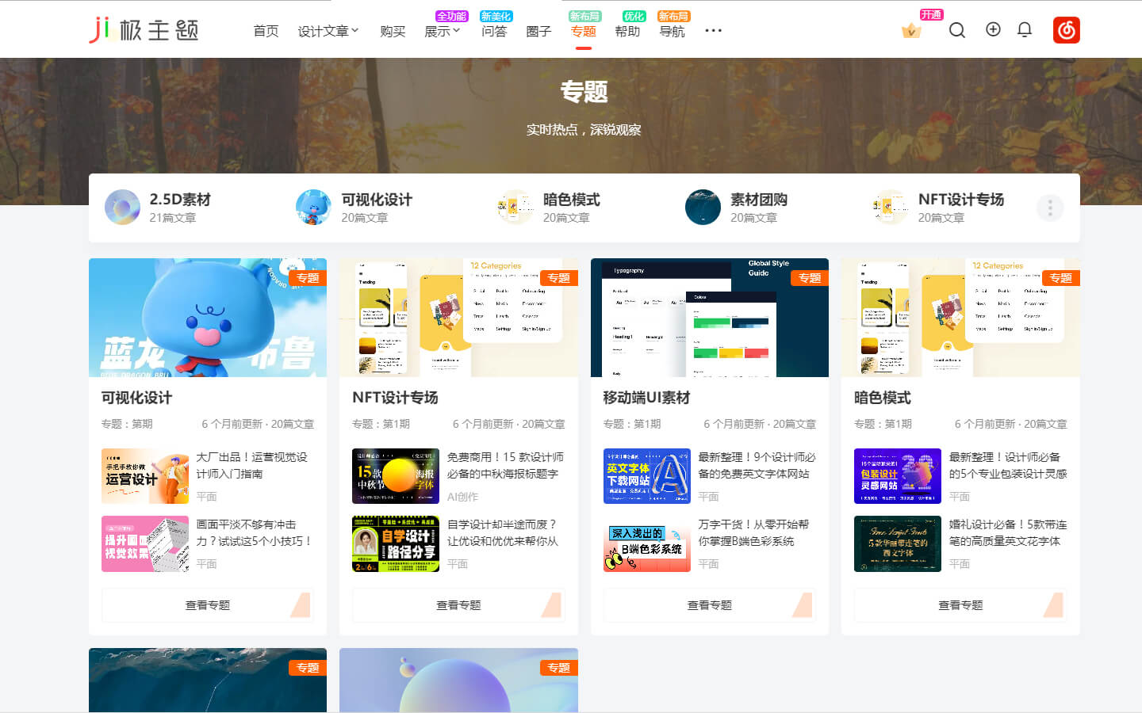Click the crown VIP icon
Screen dimensions: 1142x713
pyautogui.click(x=911, y=31)
